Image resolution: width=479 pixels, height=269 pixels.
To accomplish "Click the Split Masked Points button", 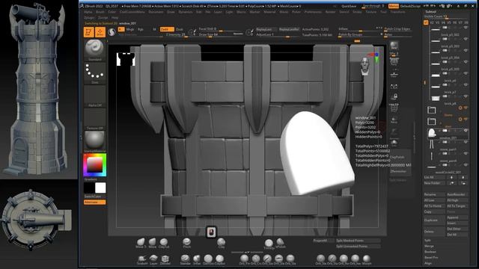I will pyautogui.click(x=358, y=241).
